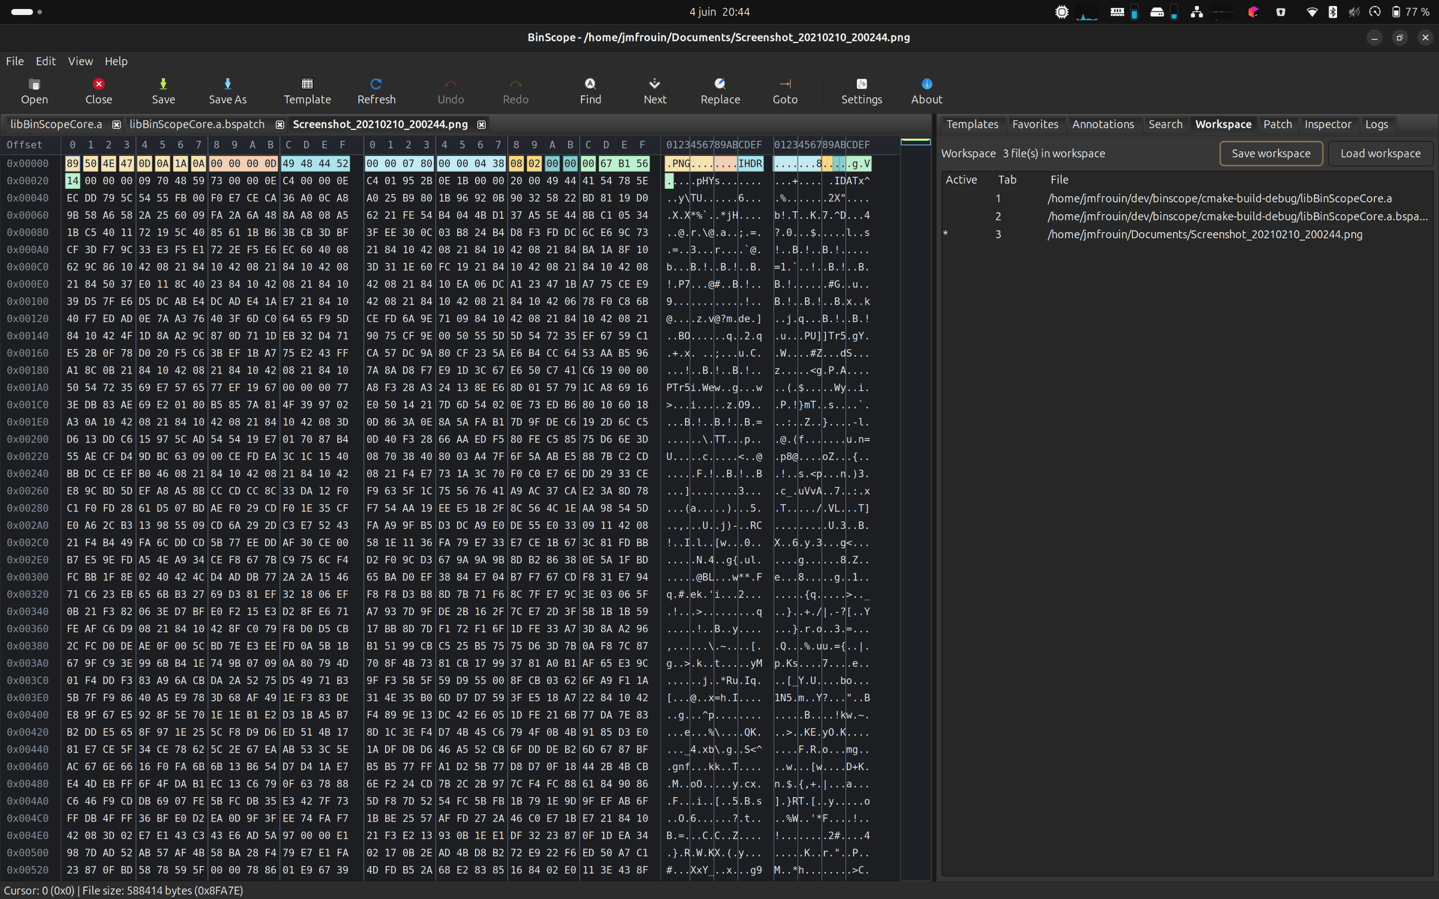Click the offset label 0x00520
Screen dimensions: 1439x899
click(27, 870)
